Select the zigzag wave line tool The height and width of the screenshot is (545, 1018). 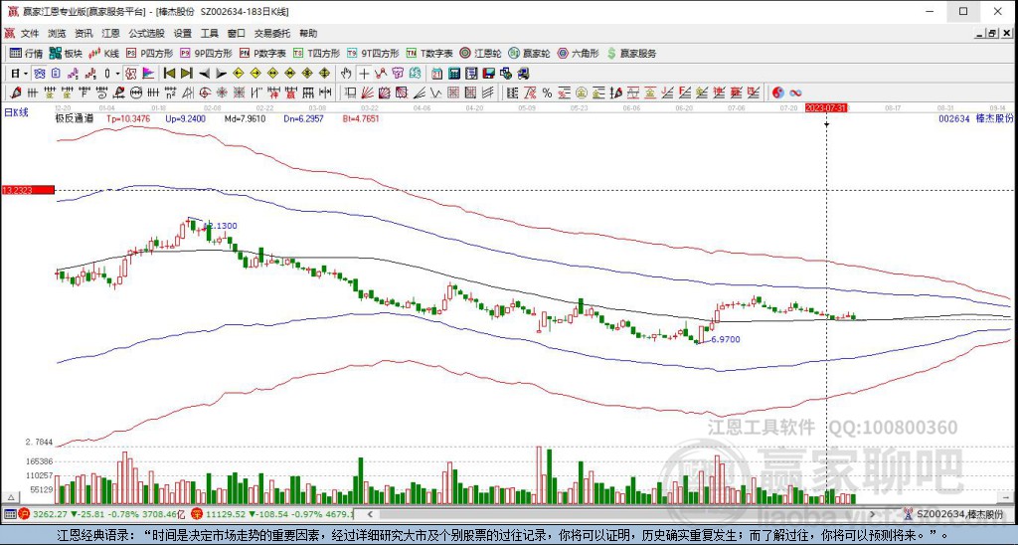(435, 92)
